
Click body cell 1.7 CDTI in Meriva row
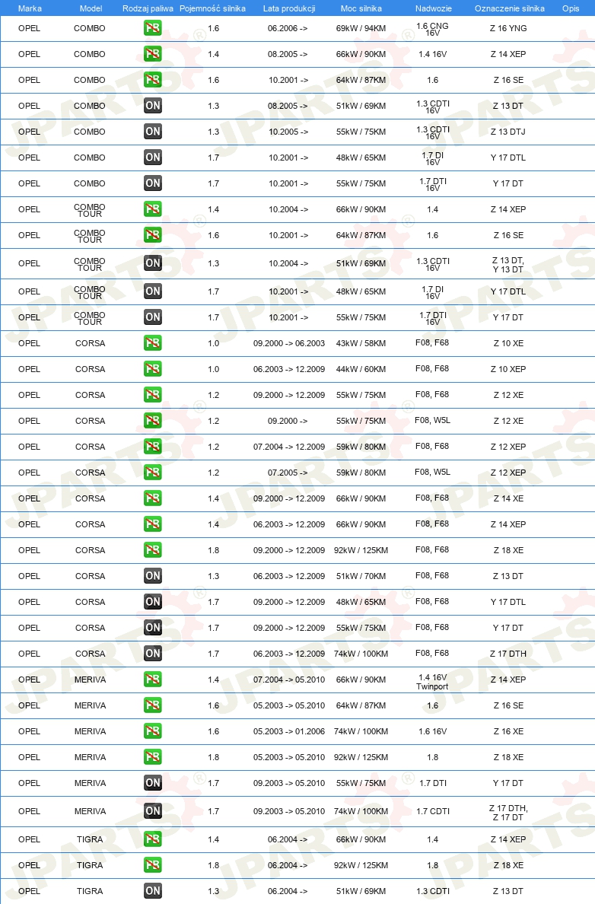pos(432,811)
